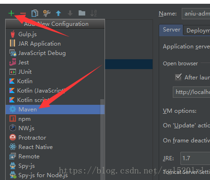Select the Spy-js agent icon
Screen dimensions: 210x180
(x=13, y=165)
